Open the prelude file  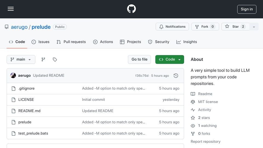[x=25, y=122]
